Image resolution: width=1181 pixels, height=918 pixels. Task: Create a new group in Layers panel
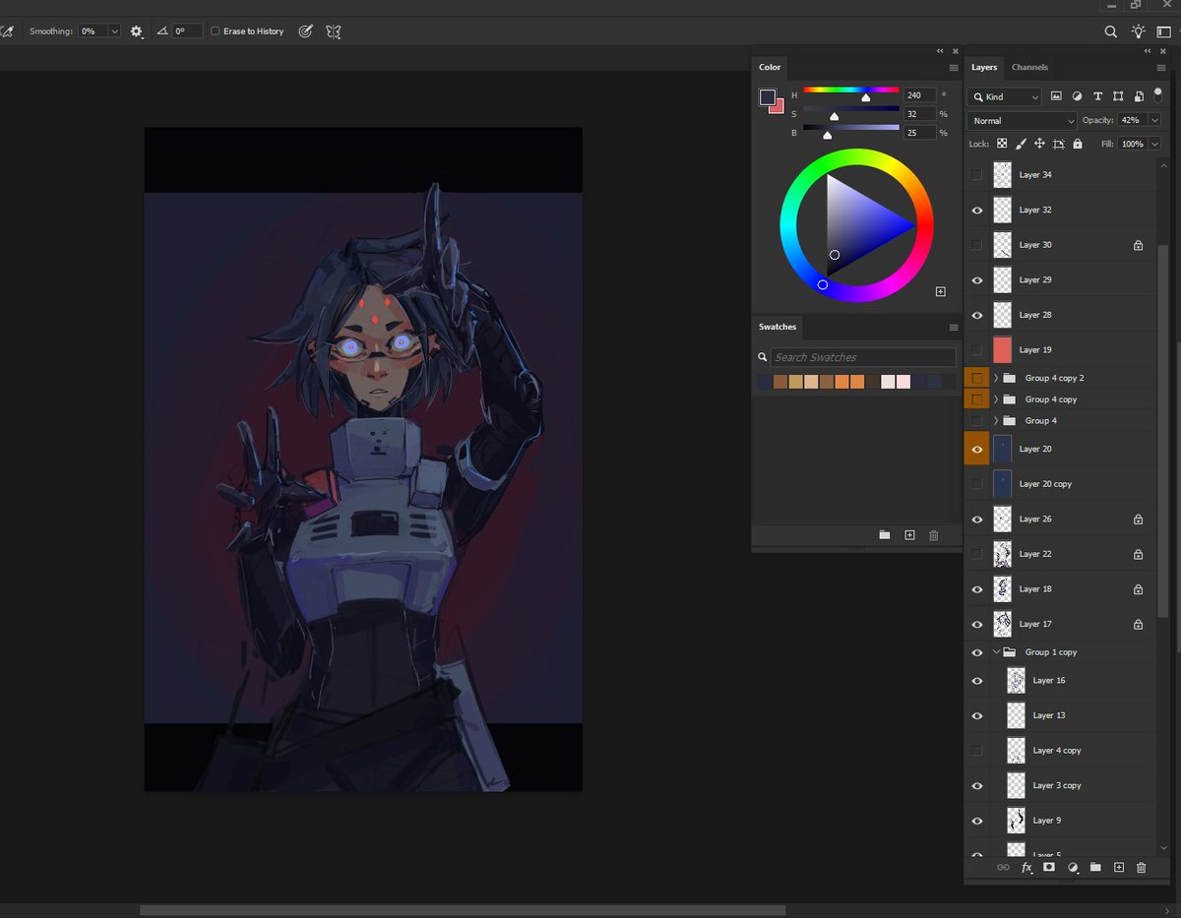click(x=1095, y=868)
